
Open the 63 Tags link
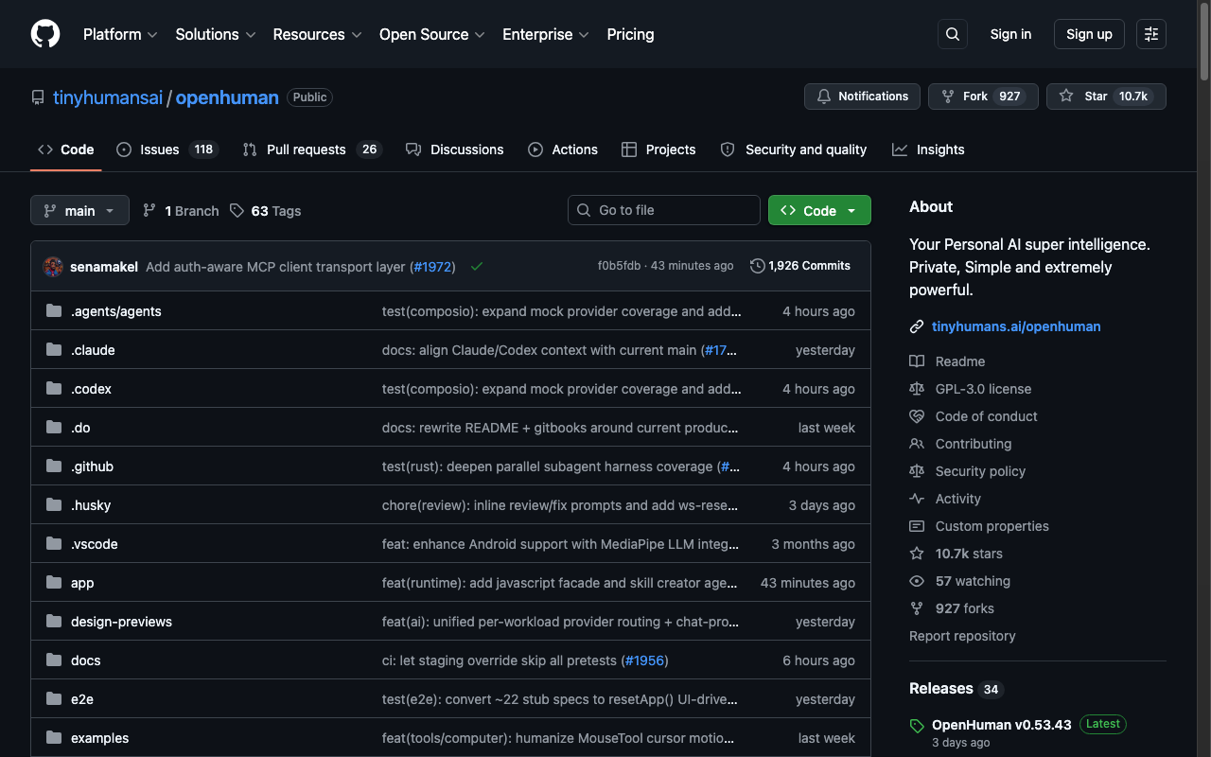[x=265, y=211]
